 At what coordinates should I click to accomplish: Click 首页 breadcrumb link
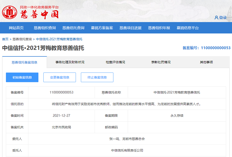[5, 39]
